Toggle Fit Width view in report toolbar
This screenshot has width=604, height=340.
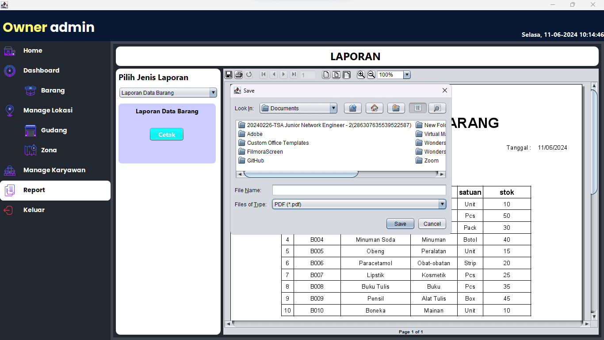point(347,75)
